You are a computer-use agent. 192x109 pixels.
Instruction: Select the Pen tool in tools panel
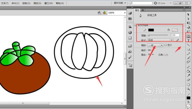(188, 36)
